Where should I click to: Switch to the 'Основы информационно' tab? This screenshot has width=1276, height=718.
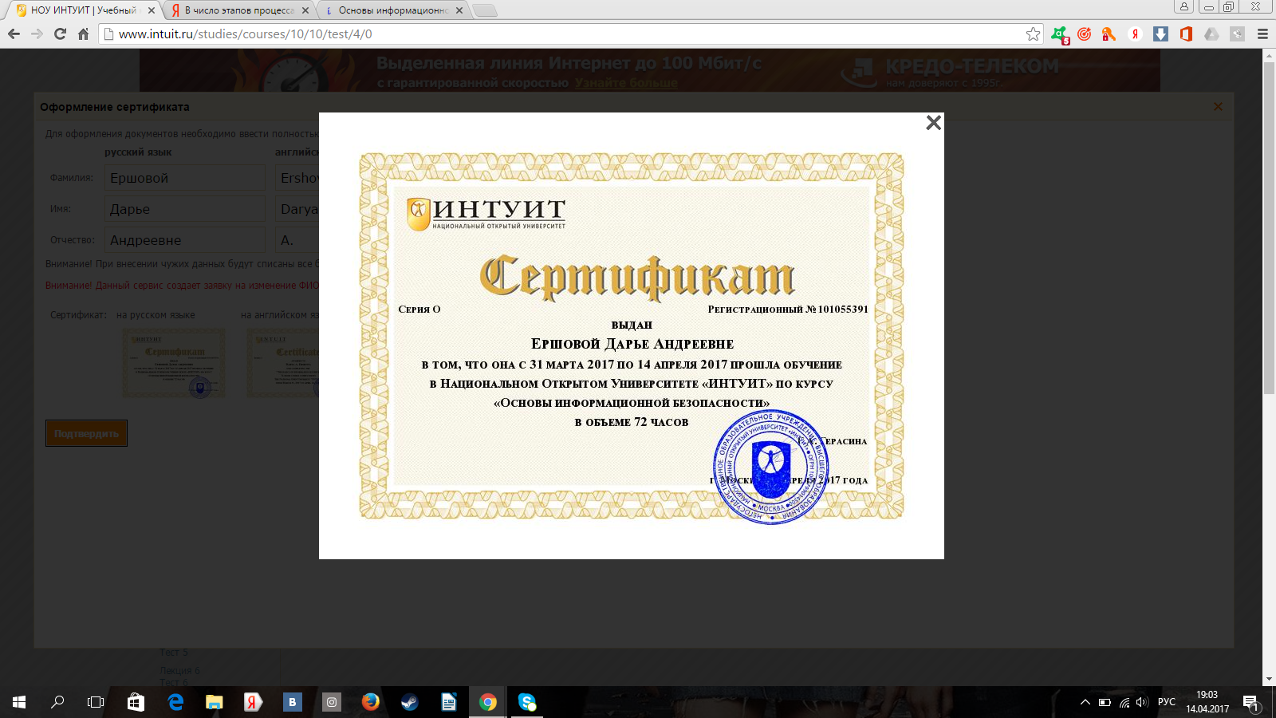[x=392, y=10]
